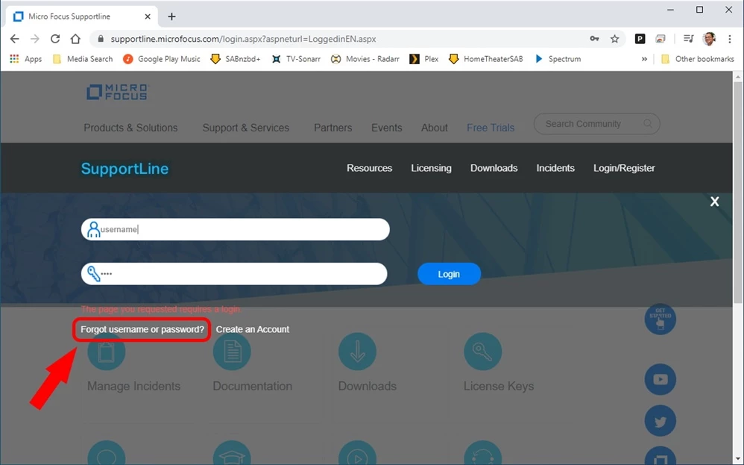Image resolution: width=744 pixels, height=465 pixels.
Task: Click the License Keys tile icon
Action: (482, 352)
